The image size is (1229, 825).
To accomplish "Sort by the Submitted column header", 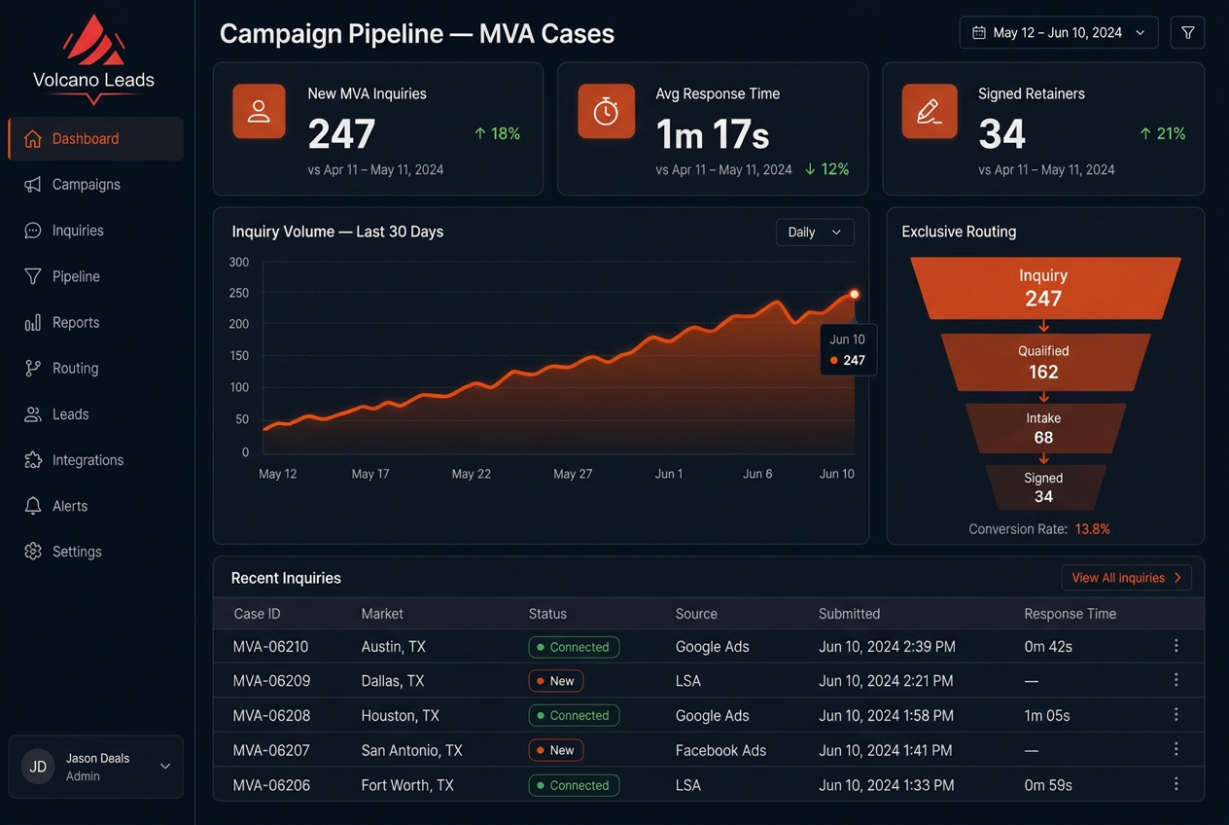I will [x=849, y=614].
